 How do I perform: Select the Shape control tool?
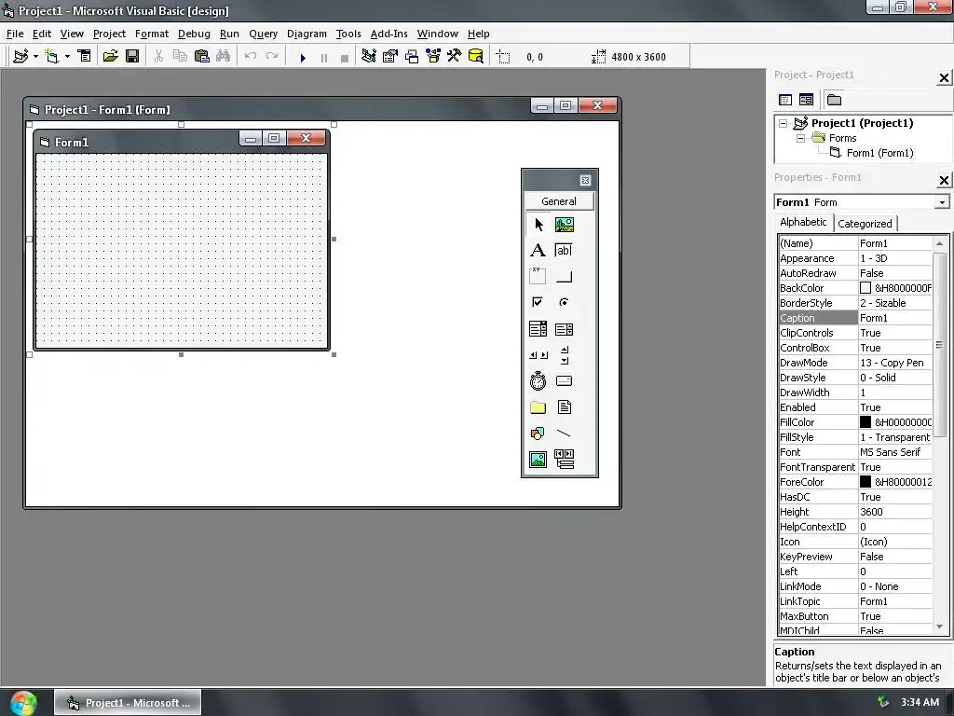538,434
